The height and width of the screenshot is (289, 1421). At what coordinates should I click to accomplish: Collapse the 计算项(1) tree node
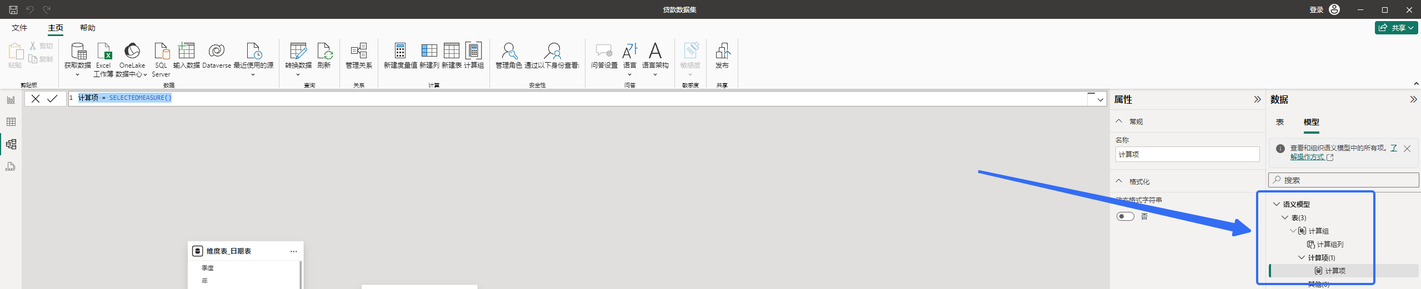point(1302,257)
